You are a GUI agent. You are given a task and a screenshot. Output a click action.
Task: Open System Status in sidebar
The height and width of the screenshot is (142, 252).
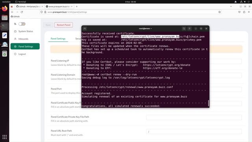[25, 31]
